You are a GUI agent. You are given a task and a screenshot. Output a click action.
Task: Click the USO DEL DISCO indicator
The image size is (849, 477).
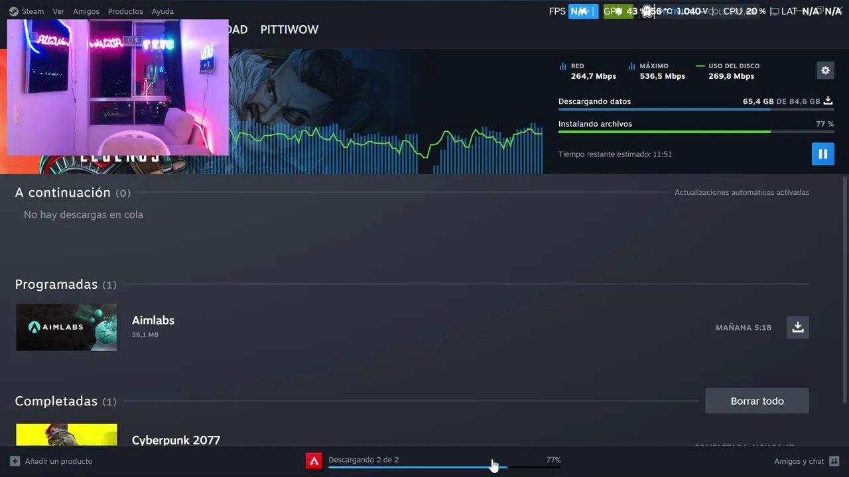[x=728, y=71]
